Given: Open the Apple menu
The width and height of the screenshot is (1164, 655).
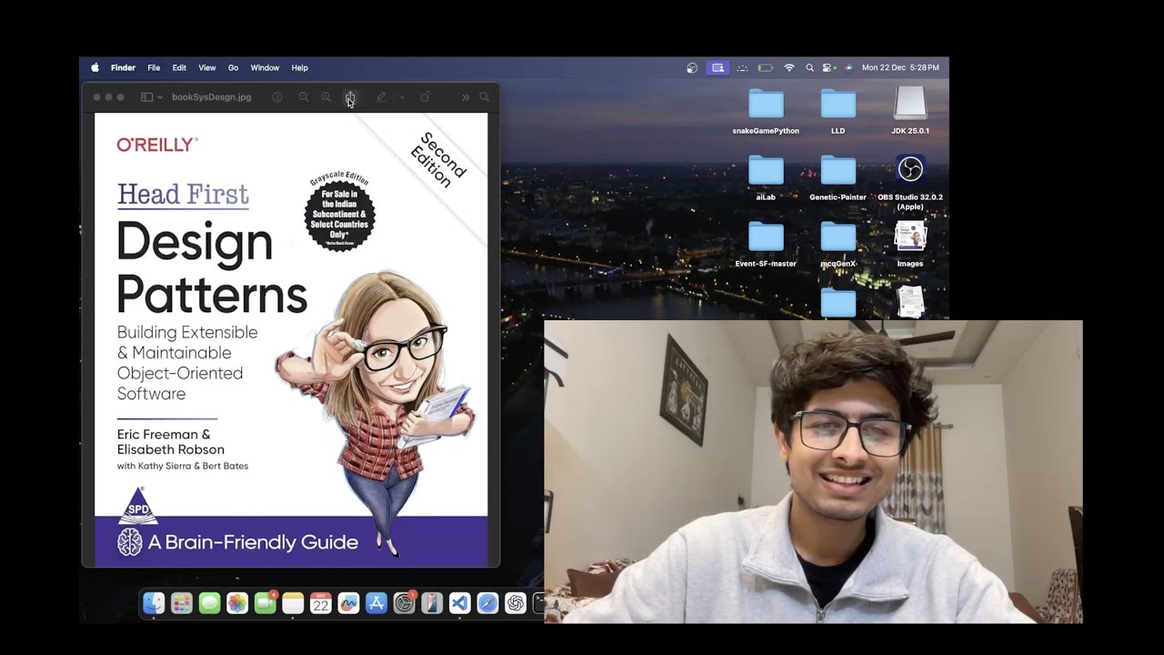Looking at the screenshot, I should (95, 67).
